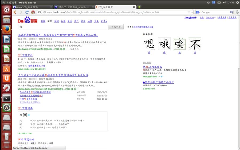This screenshot has height=150, width=240.
Task: Expand the zhangjian96 account dropdown
Action: tap(197, 17)
